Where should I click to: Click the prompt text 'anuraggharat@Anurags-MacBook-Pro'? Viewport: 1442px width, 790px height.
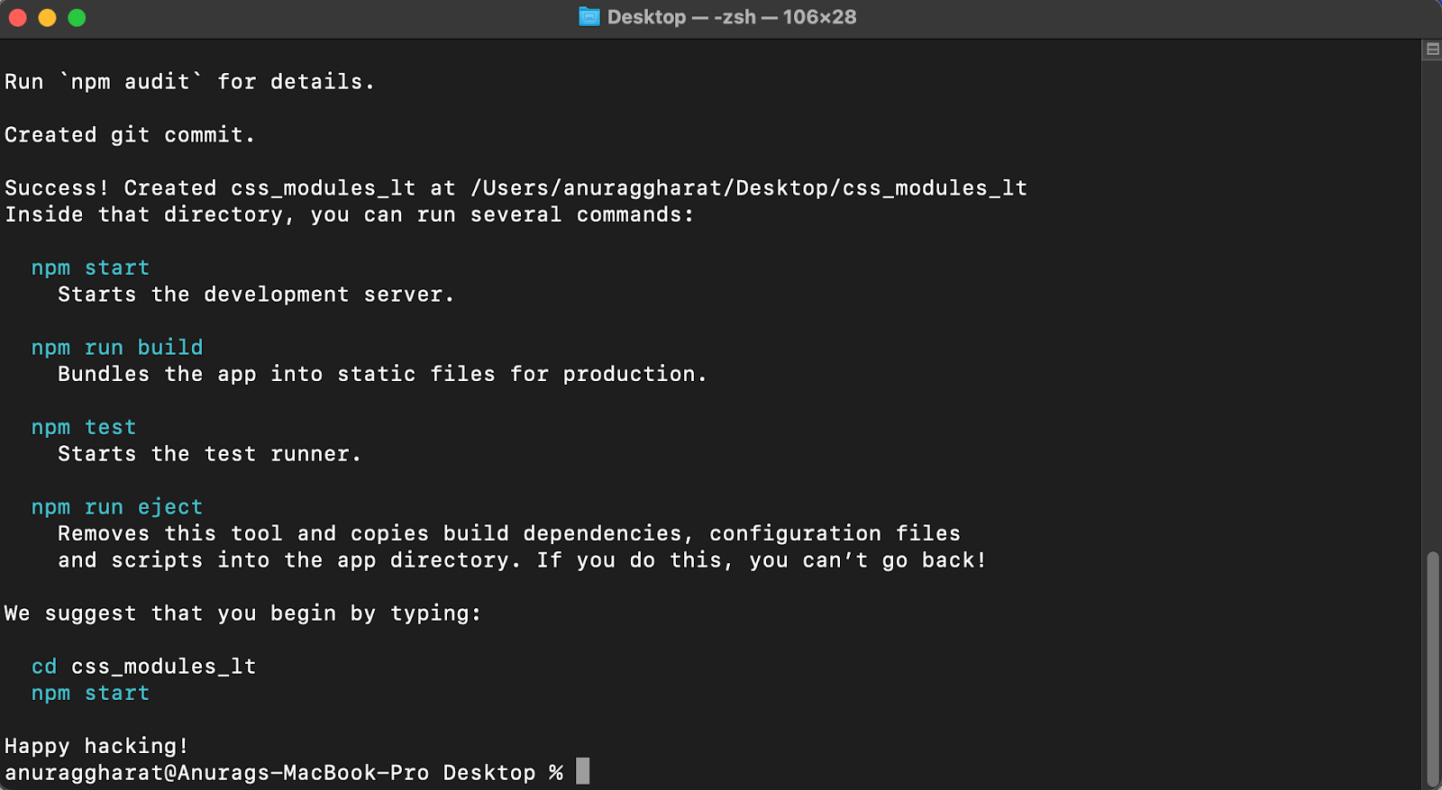[x=216, y=771]
